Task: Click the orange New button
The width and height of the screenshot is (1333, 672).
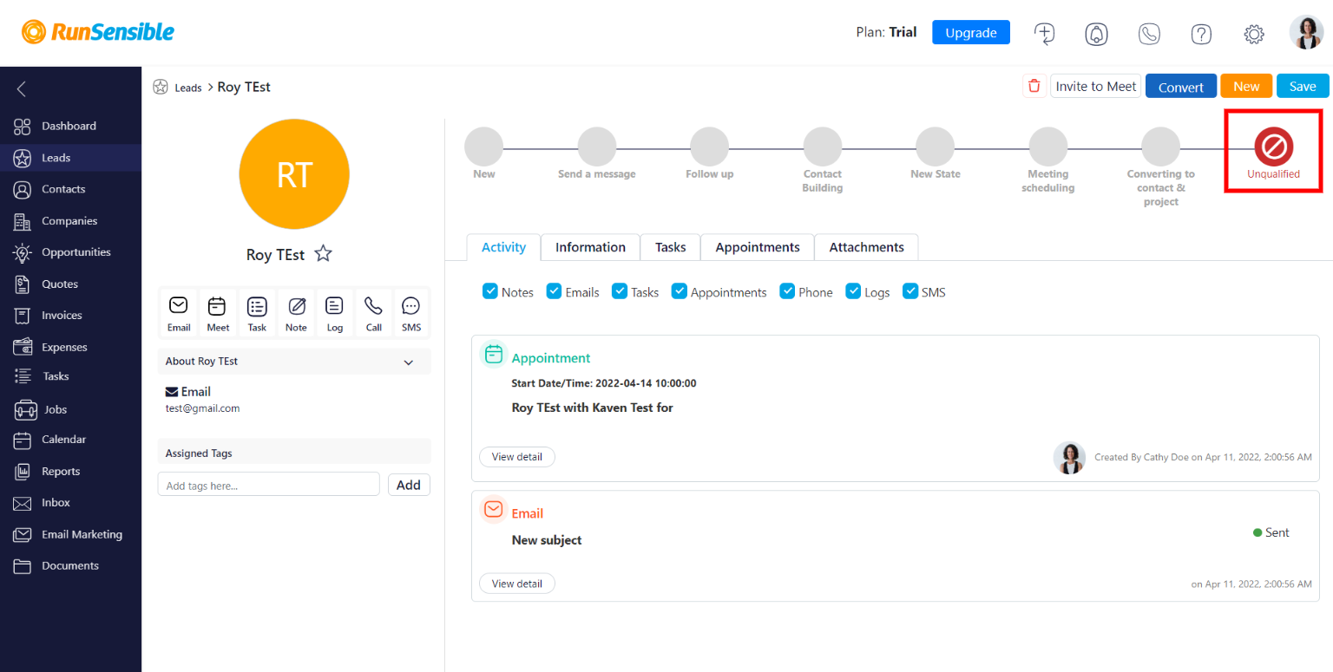Action: point(1246,87)
